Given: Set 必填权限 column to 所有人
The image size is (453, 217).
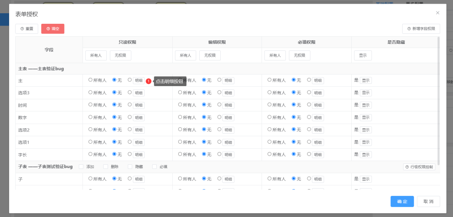Looking at the screenshot, I should coord(275,55).
